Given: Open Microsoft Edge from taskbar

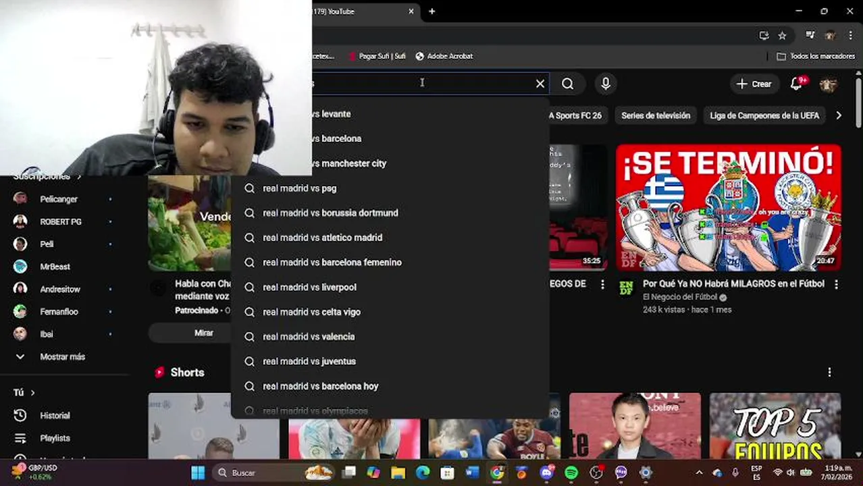Looking at the screenshot, I should click(x=423, y=473).
